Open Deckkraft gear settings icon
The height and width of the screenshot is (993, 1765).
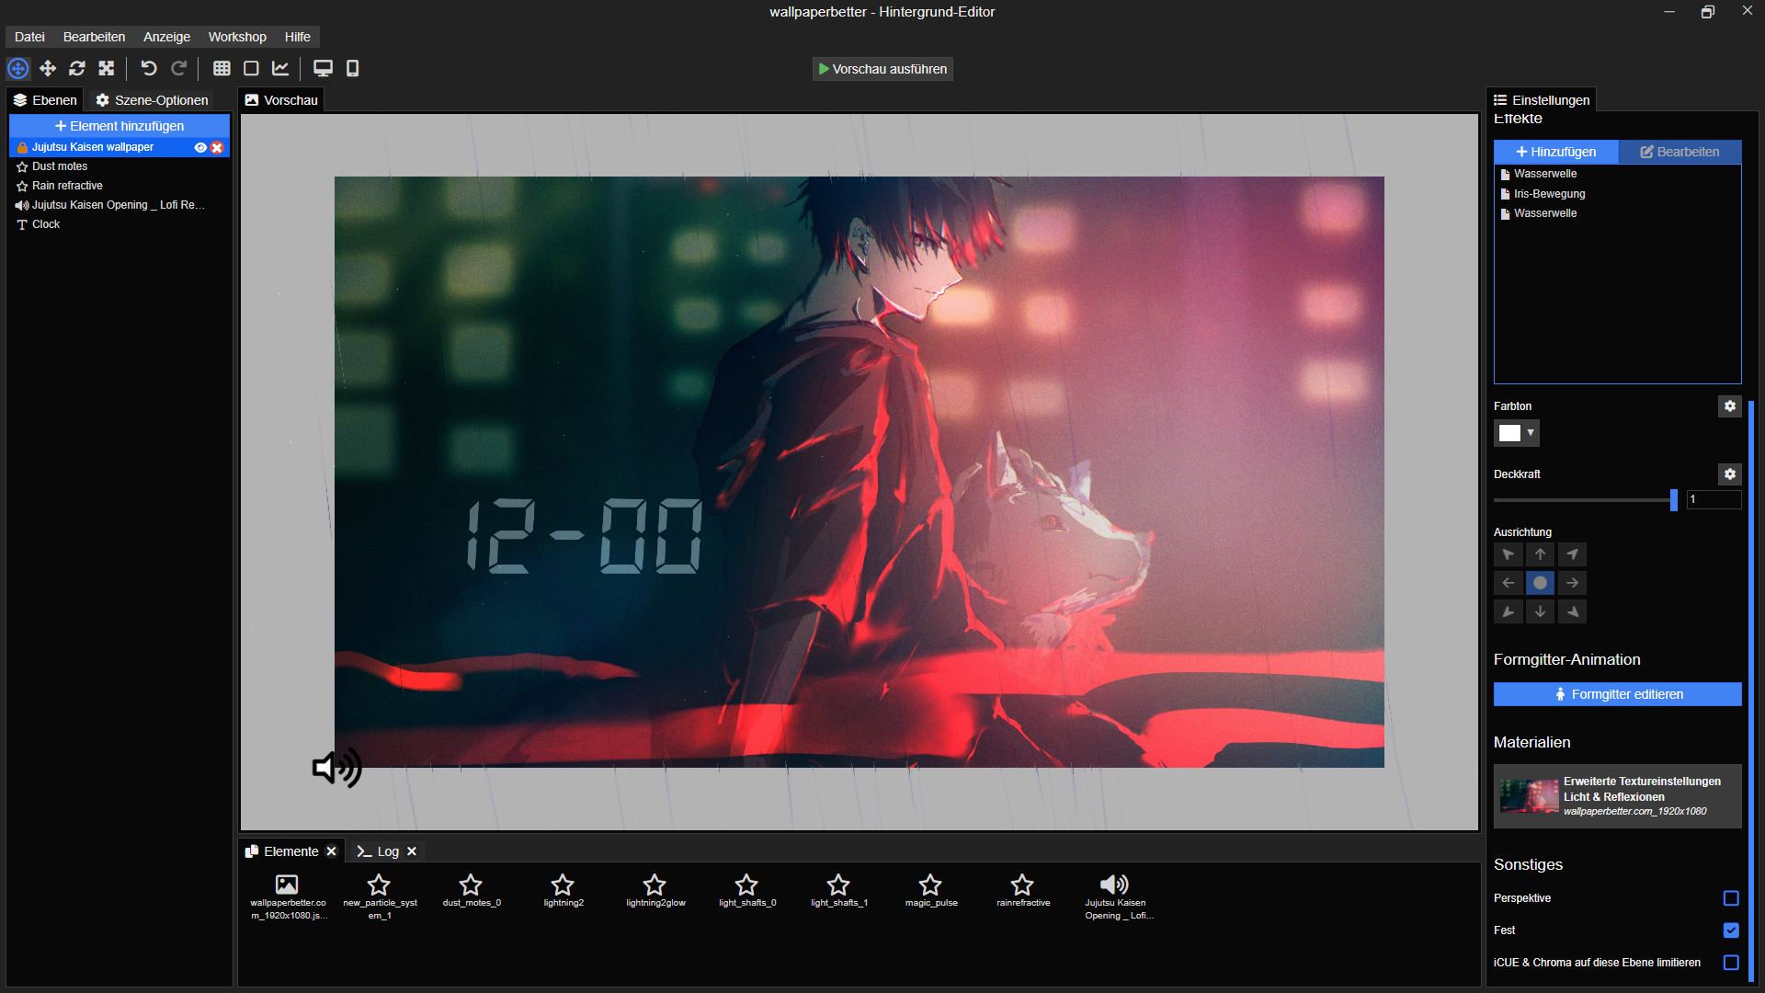point(1730,474)
